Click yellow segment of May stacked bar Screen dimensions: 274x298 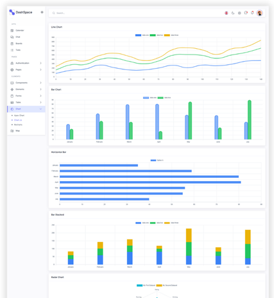189,235
